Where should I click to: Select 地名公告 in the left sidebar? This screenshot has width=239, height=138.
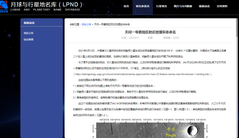(29, 33)
